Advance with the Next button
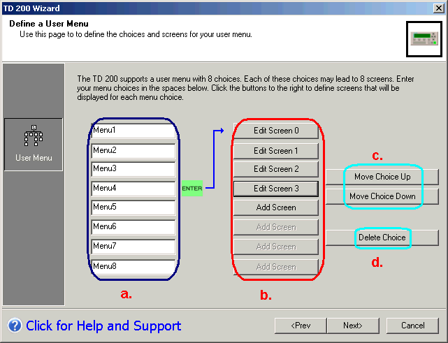The width and height of the screenshot is (448, 343). 353,326
